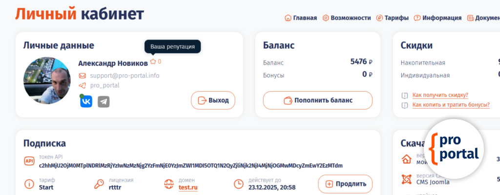Screen dimensions: 500x195
Task: Open the Возможности menu item
Action: coord(347,18)
